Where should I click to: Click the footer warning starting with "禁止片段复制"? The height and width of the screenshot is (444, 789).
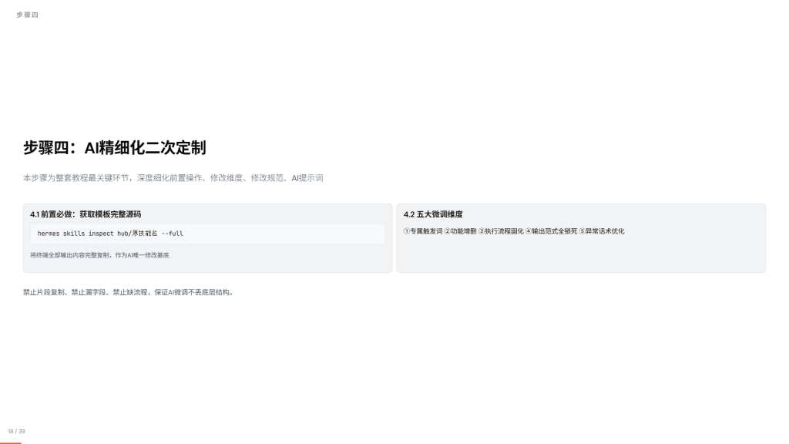coord(129,292)
